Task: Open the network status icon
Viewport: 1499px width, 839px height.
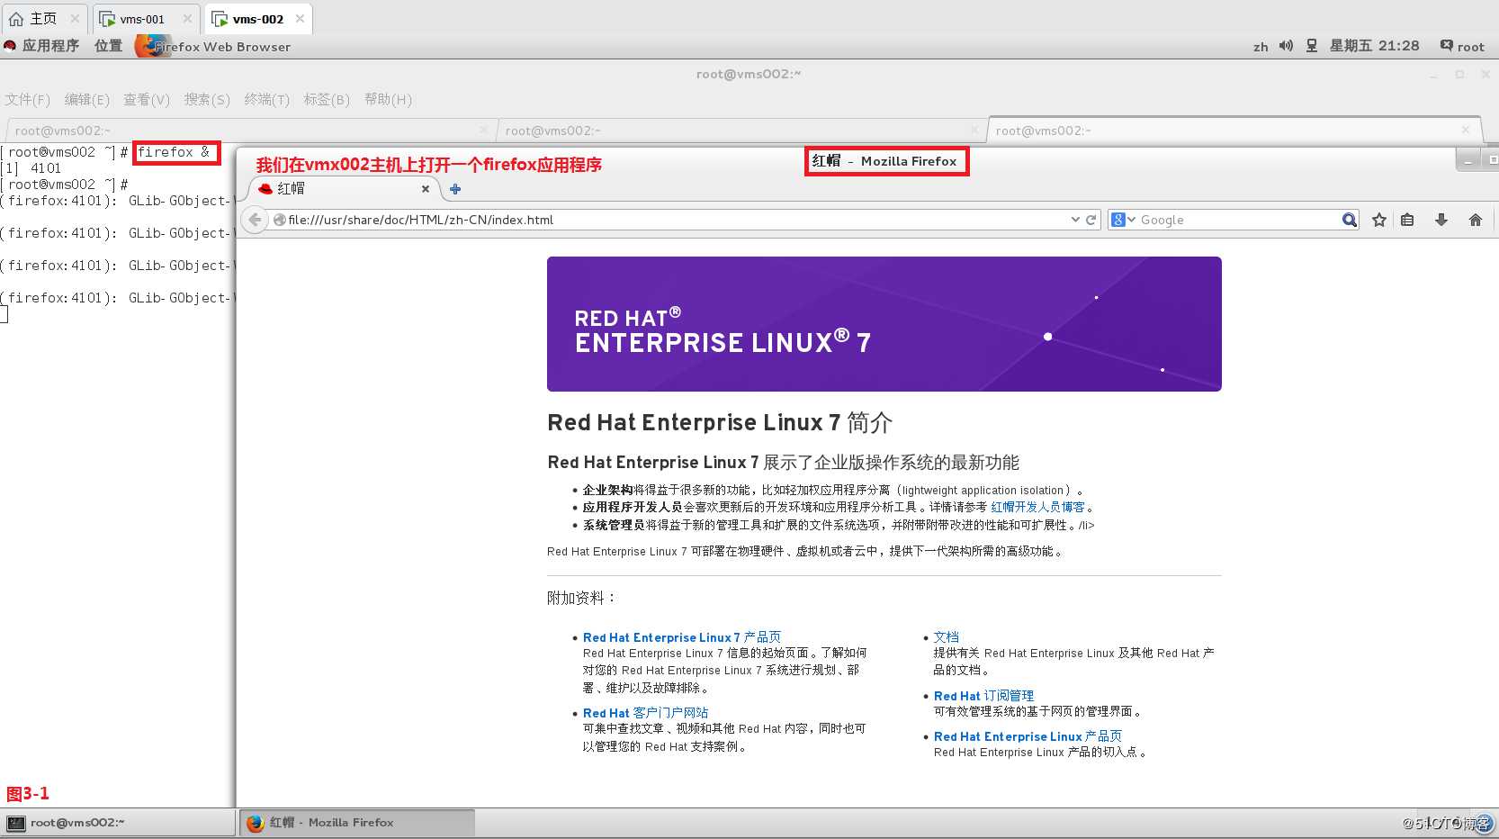Action: [x=1312, y=46]
